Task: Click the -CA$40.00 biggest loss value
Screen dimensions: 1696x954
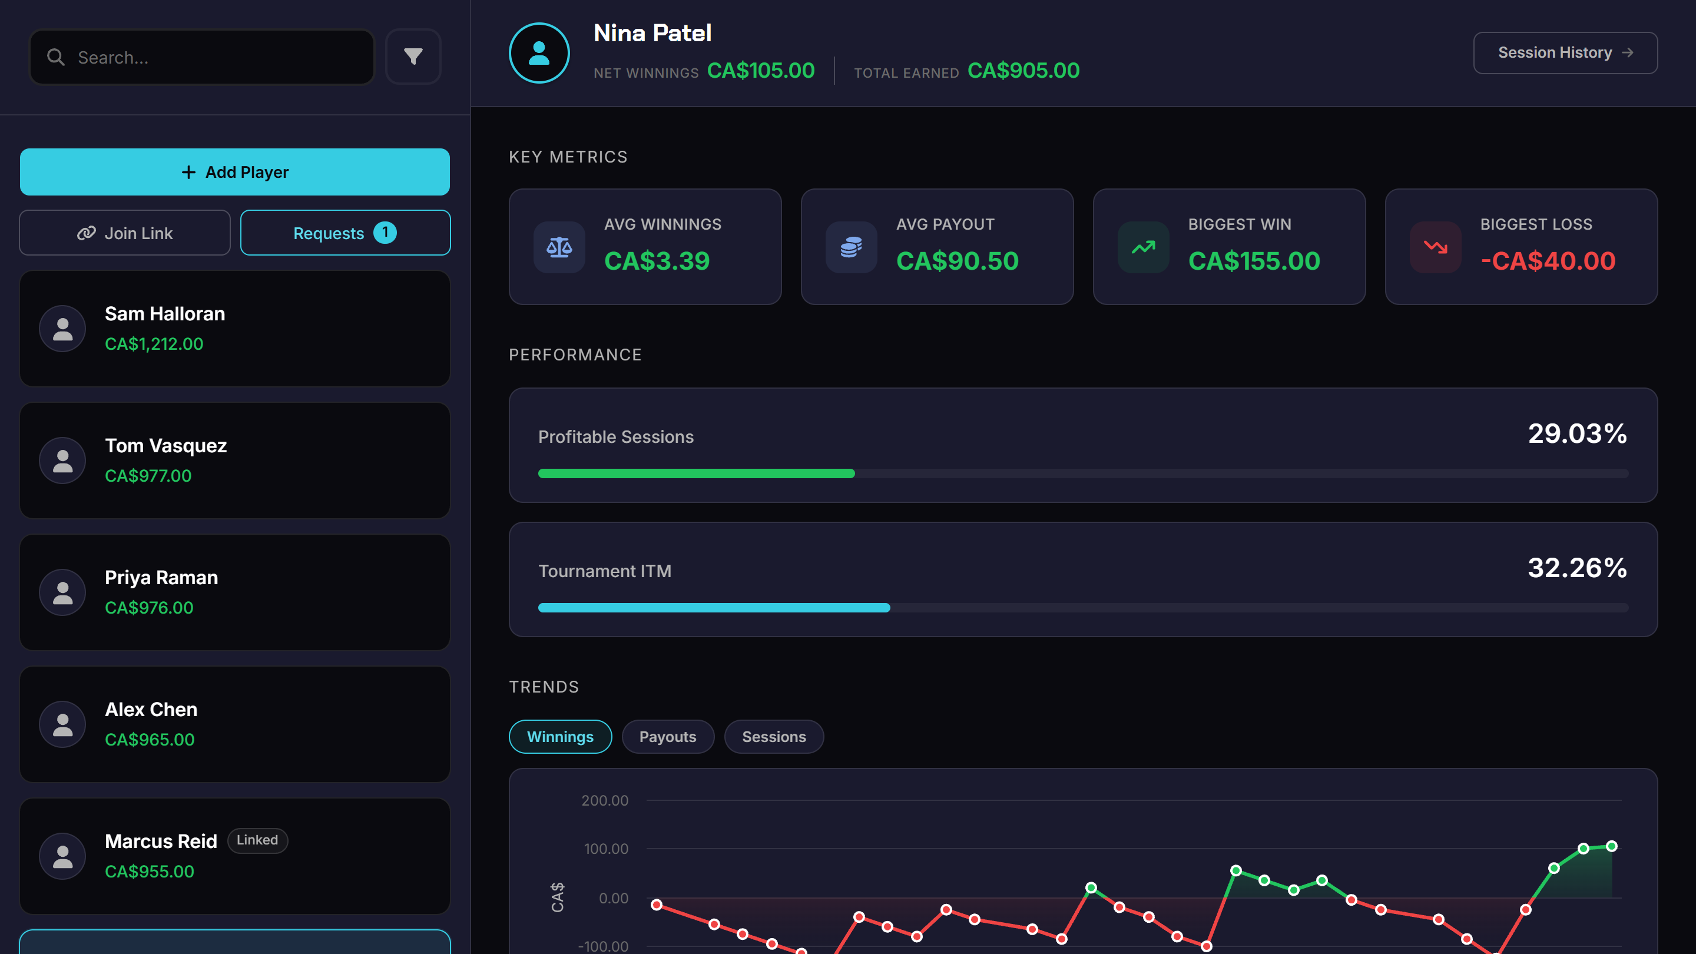Action: click(x=1548, y=261)
